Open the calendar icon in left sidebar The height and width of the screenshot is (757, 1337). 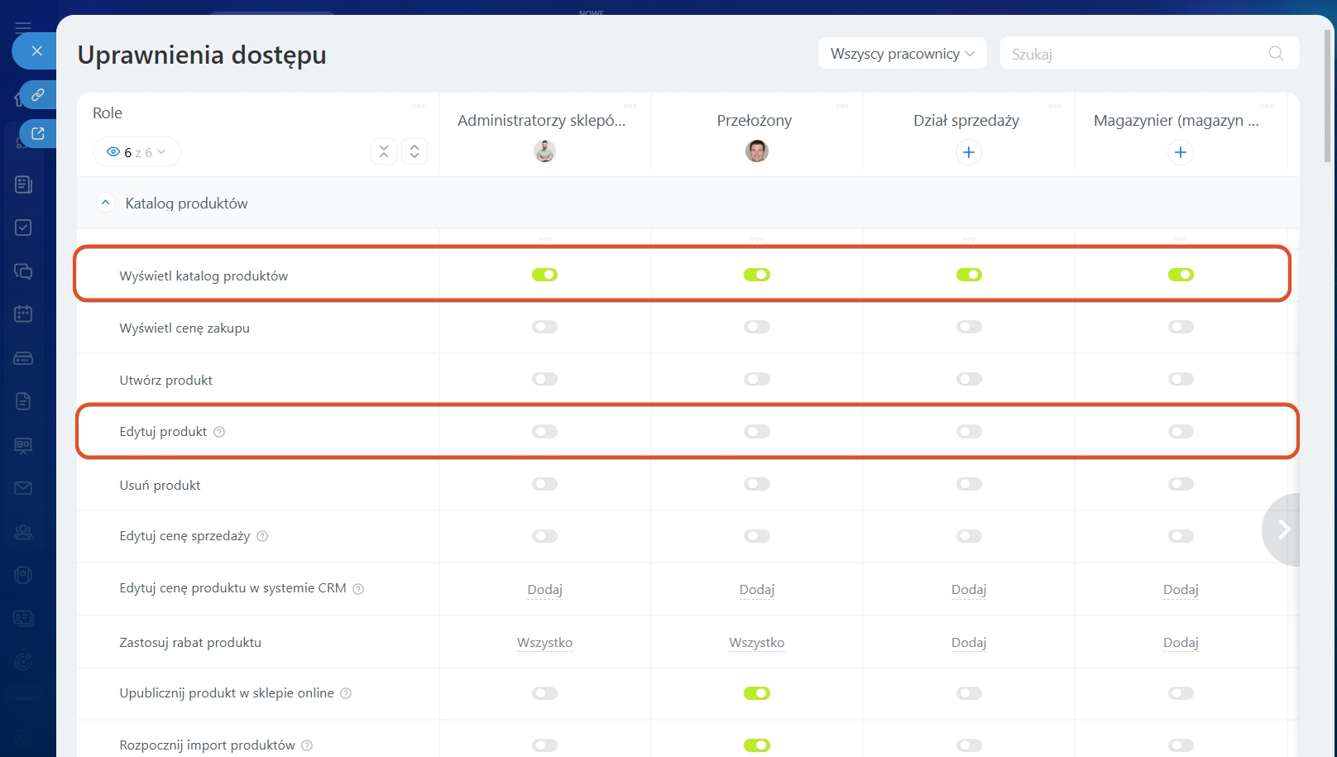click(x=23, y=314)
